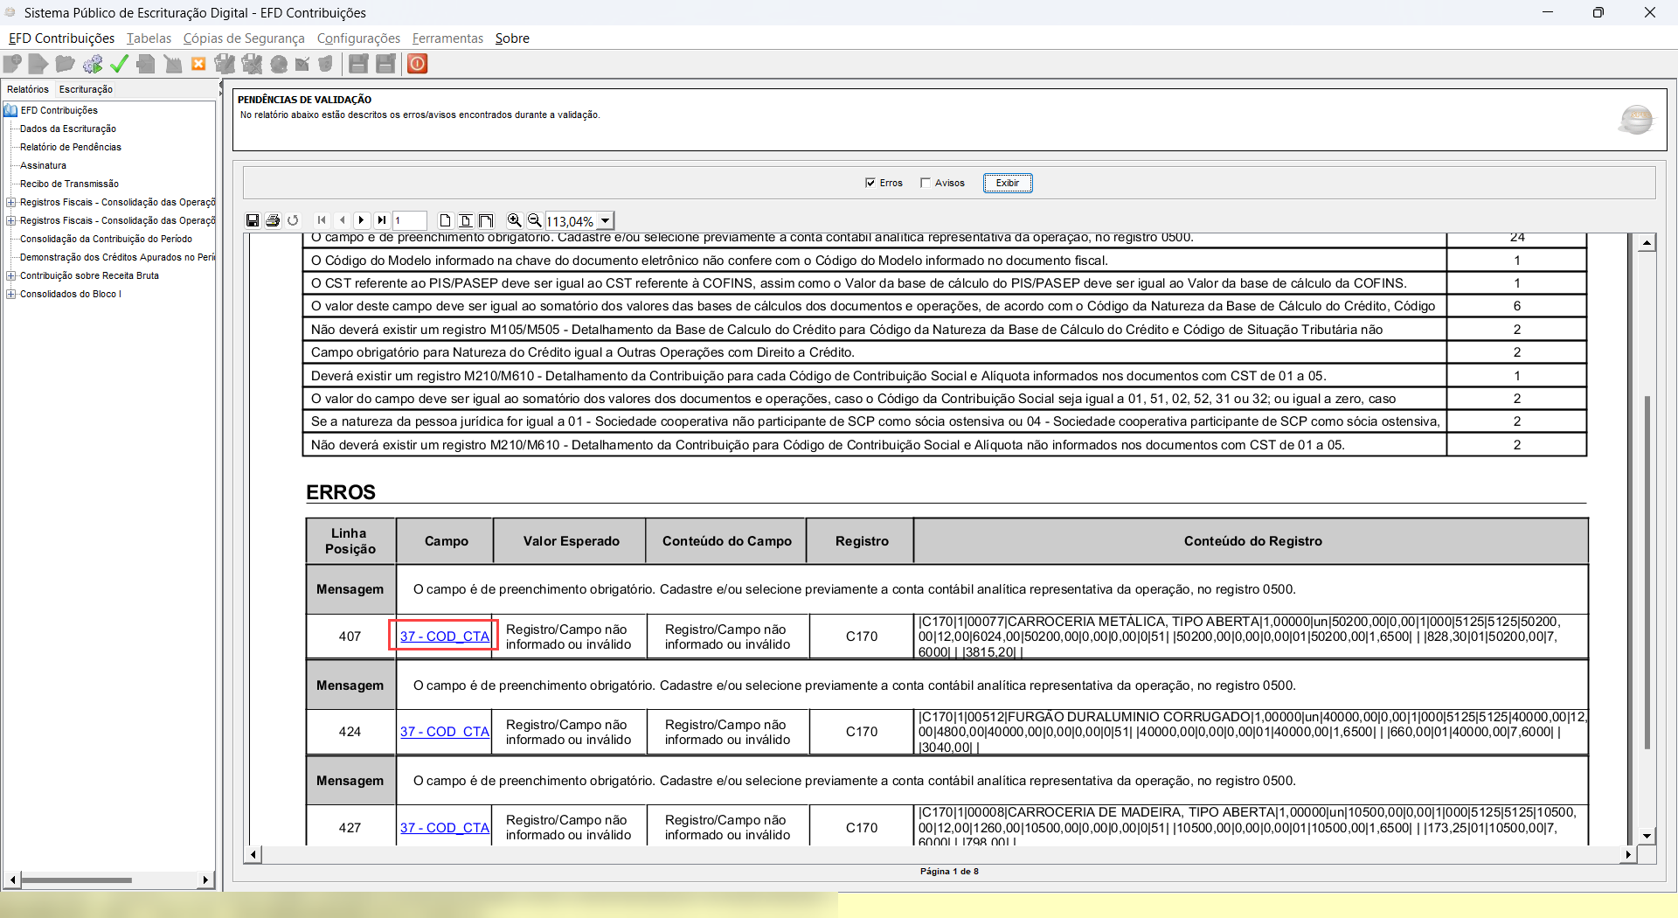Screen dimensions: 1678x918
Task: Zoom out of the report
Action: [x=534, y=220]
